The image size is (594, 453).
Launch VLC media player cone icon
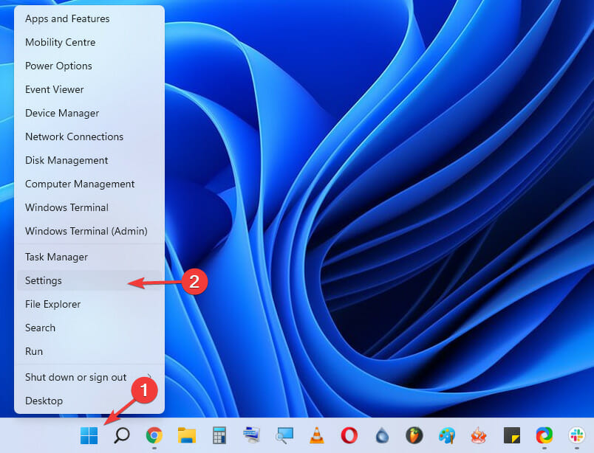click(317, 435)
